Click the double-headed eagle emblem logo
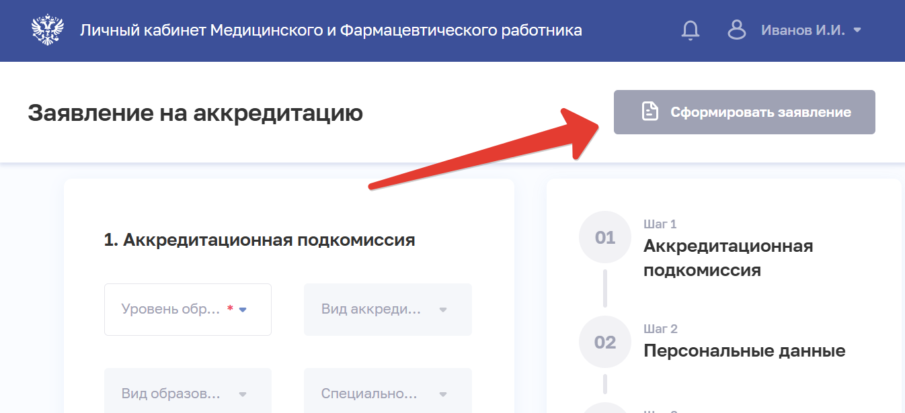 (48, 30)
